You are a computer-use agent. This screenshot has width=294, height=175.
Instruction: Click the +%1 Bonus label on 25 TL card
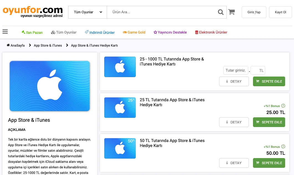tap(272, 106)
